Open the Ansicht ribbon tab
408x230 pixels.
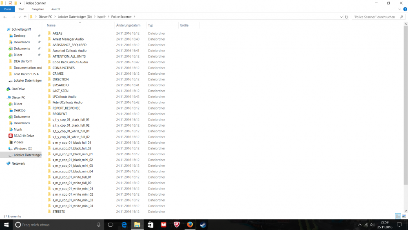(x=55, y=9)
